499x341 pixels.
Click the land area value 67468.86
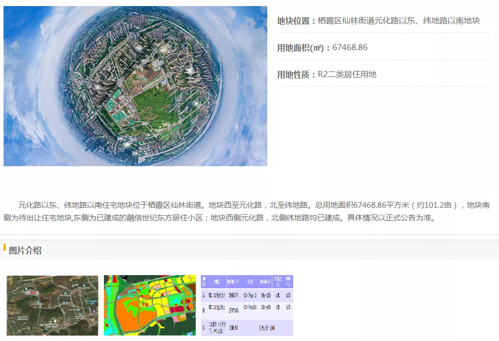click(x=350, y=48)
